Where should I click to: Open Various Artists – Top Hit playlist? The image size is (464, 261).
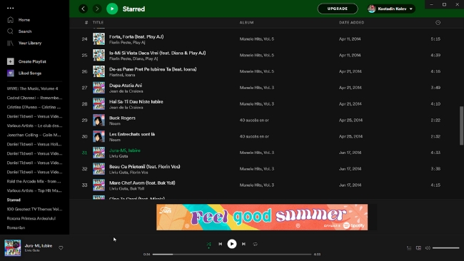pos(34,190)
